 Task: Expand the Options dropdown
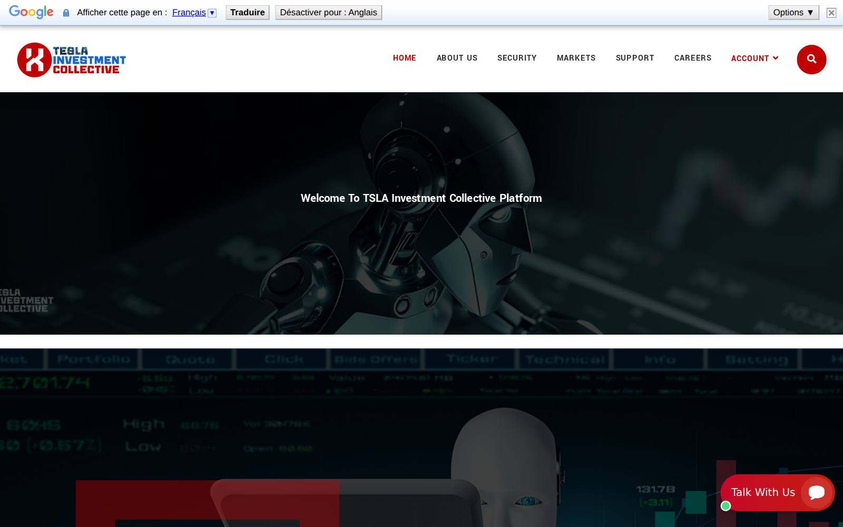pyautogui.click(x=793, y=13)
